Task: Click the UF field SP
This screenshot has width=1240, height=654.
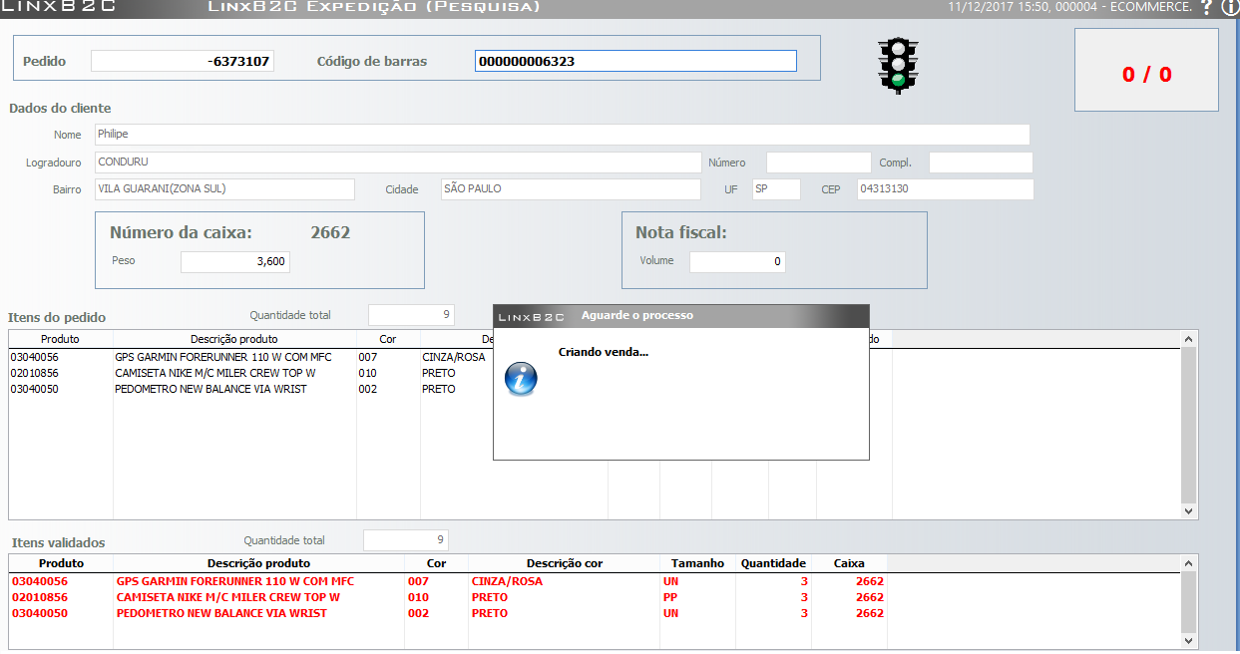Action: 776,189
